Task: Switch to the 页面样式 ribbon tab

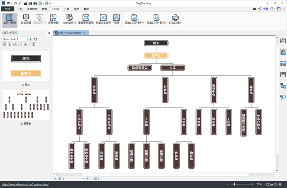Action: point(32,9)
